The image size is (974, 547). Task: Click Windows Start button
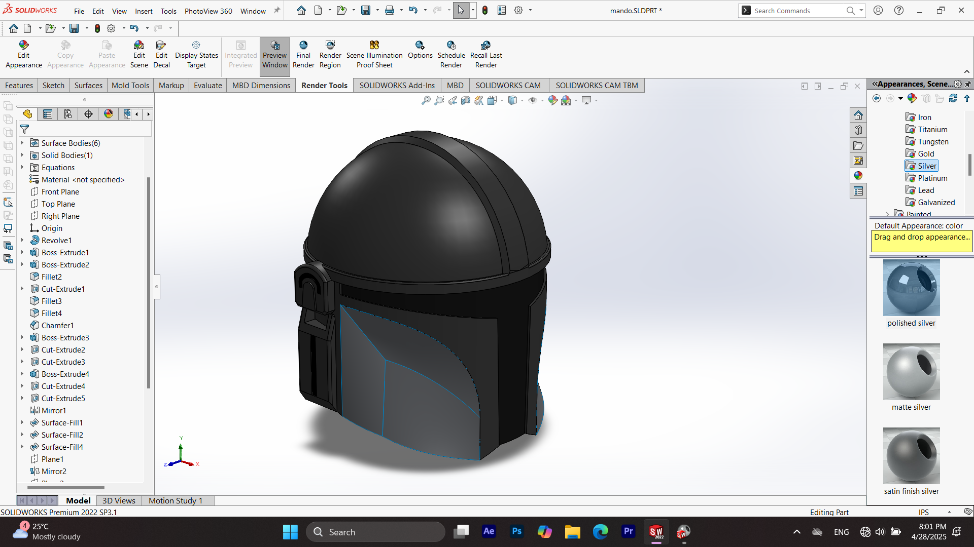[x=290, y=532]
